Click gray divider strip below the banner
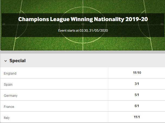165x123 pixels. pos(82,52)
